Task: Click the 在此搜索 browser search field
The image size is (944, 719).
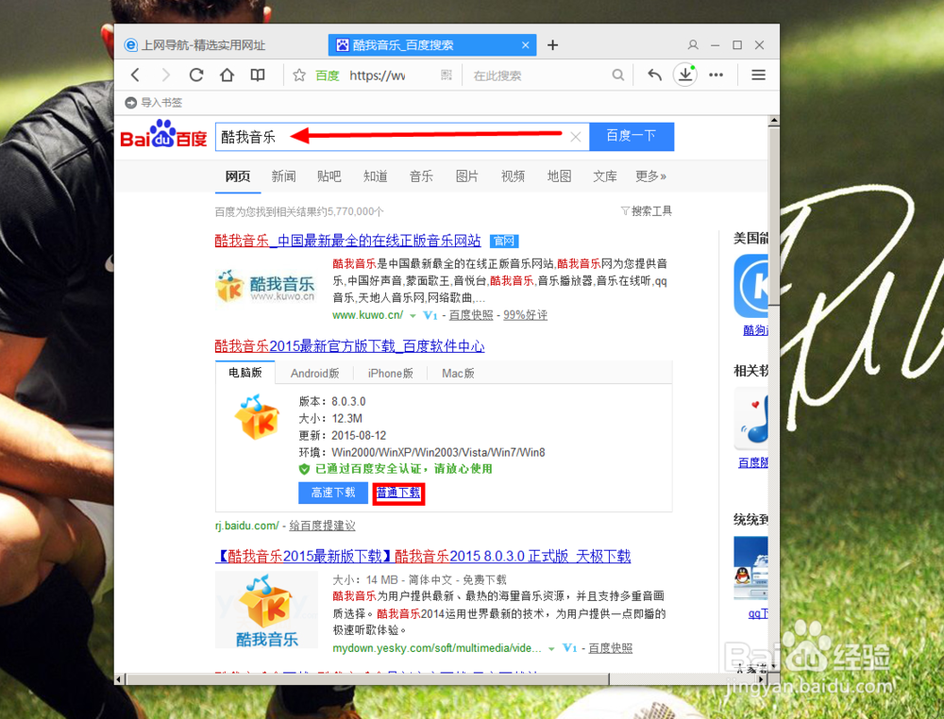Action: click(x=539, y=75)
